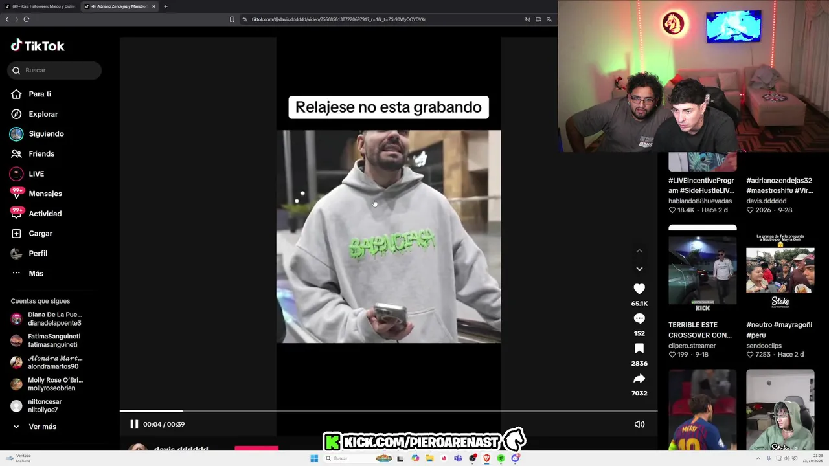The image size is (829, 466).
Task: Open Mensajes inbox
Action: (x=45, y=194)
